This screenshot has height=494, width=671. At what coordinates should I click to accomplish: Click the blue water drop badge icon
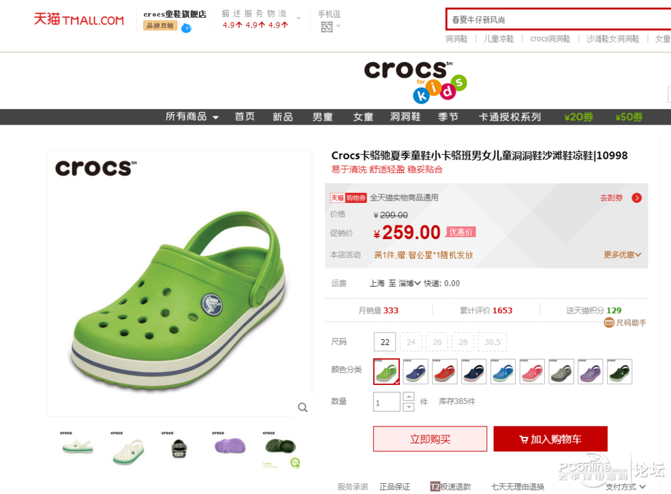(186, 28)
